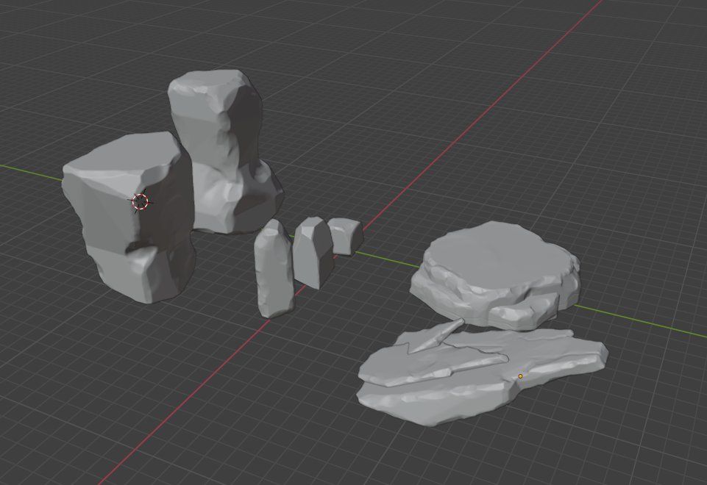Click the red-white 3D cursor crosshair
The image size is (707, 485).
[141, 202]
